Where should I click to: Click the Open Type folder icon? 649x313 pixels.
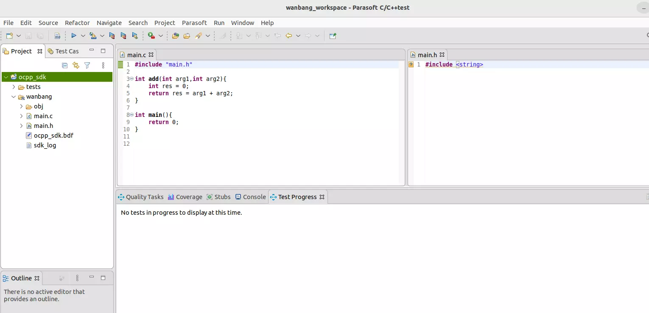tap(175, 36)
